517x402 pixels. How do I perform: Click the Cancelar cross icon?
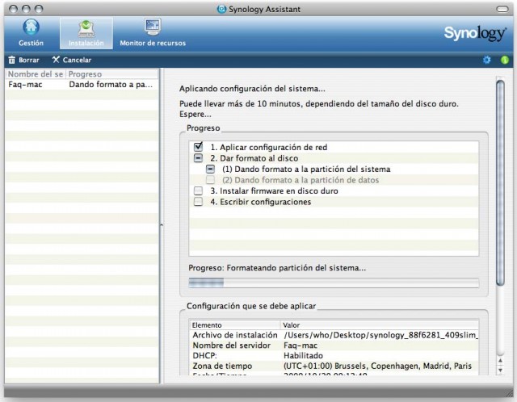point(56,60)
